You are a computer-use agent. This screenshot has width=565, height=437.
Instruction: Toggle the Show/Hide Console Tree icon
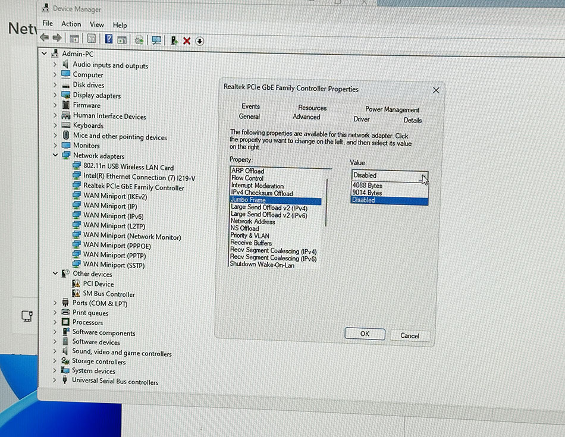(x=74, y=39)
